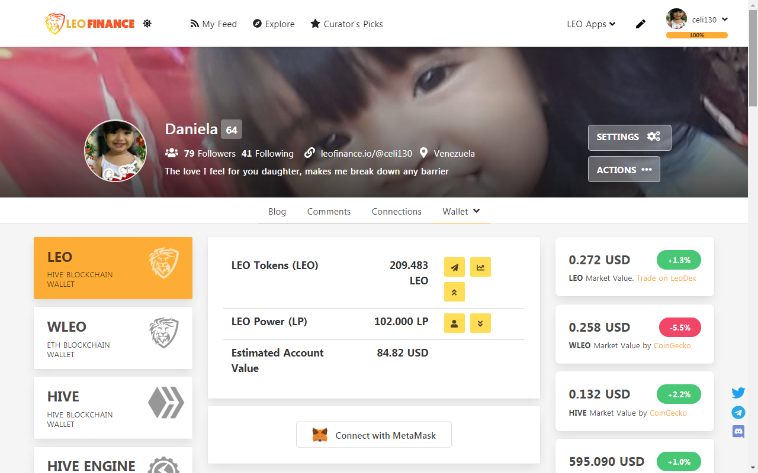Click the grey lion icon on WLEO card
Viewport: 758px width, 473px height.
tap(163, 333)
